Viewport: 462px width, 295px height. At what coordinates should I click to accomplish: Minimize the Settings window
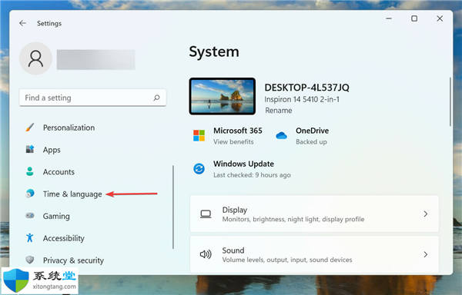389,18
